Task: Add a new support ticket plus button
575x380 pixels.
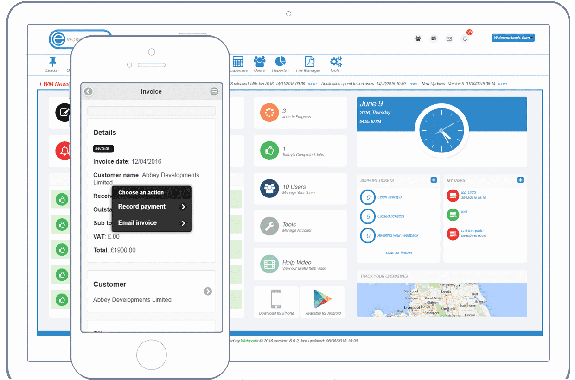Action: pyautogui.click(x=434, y=180)
